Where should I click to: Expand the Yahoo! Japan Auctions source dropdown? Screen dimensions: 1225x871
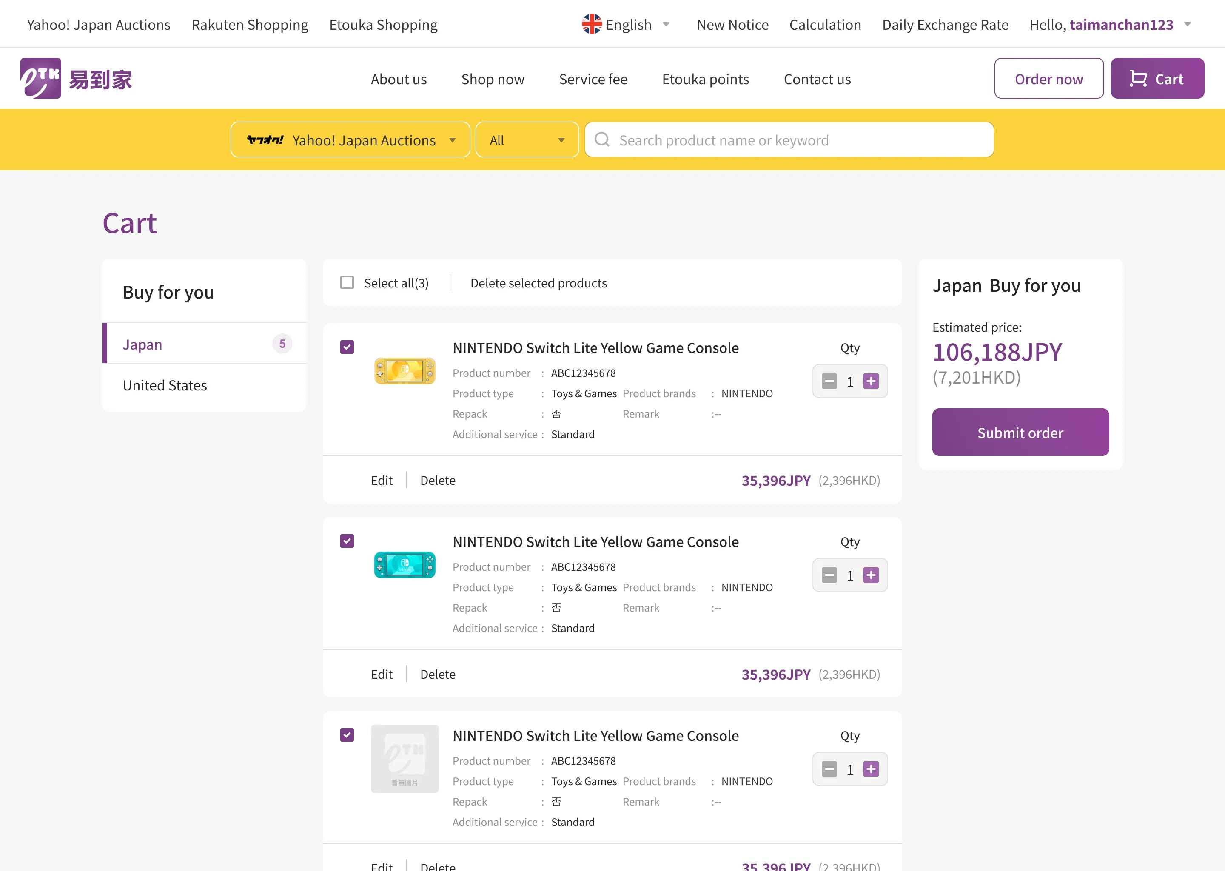[x=350, y=140]
